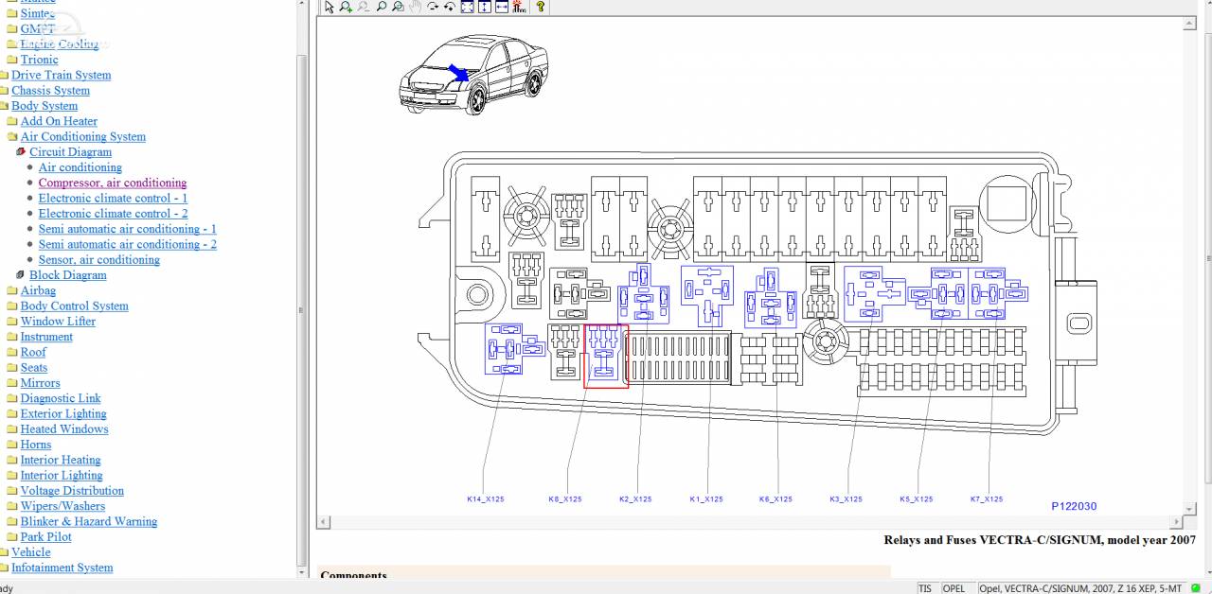The height and width of the screenshot is (594, 1212).
Task: Click relay label K8_X125 in diagram
Action: (565, 499)
